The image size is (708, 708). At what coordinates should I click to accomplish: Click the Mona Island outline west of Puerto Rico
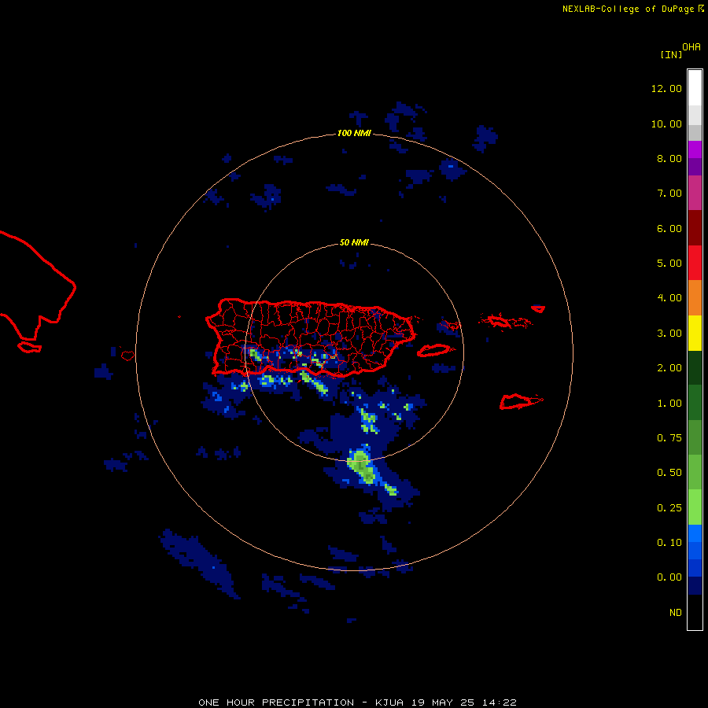click(127, 356)
